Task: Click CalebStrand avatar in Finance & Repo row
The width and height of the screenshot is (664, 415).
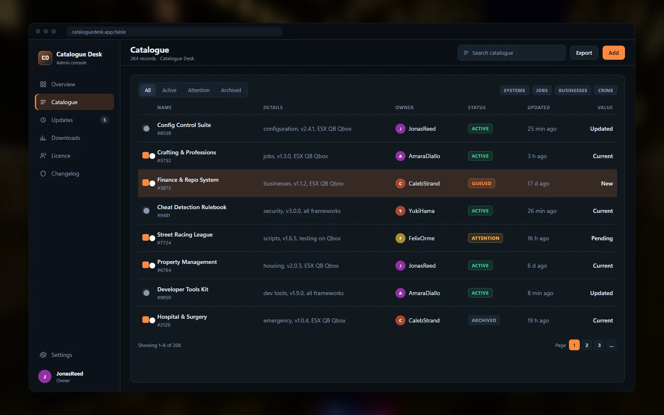Action: (x=400, y=183)
